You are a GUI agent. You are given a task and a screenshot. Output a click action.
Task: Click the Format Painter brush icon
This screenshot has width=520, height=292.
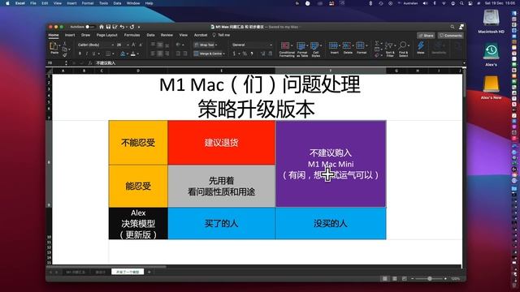point(64,55)
